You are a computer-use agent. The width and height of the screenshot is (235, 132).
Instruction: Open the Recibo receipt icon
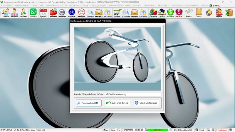point(189,13)
